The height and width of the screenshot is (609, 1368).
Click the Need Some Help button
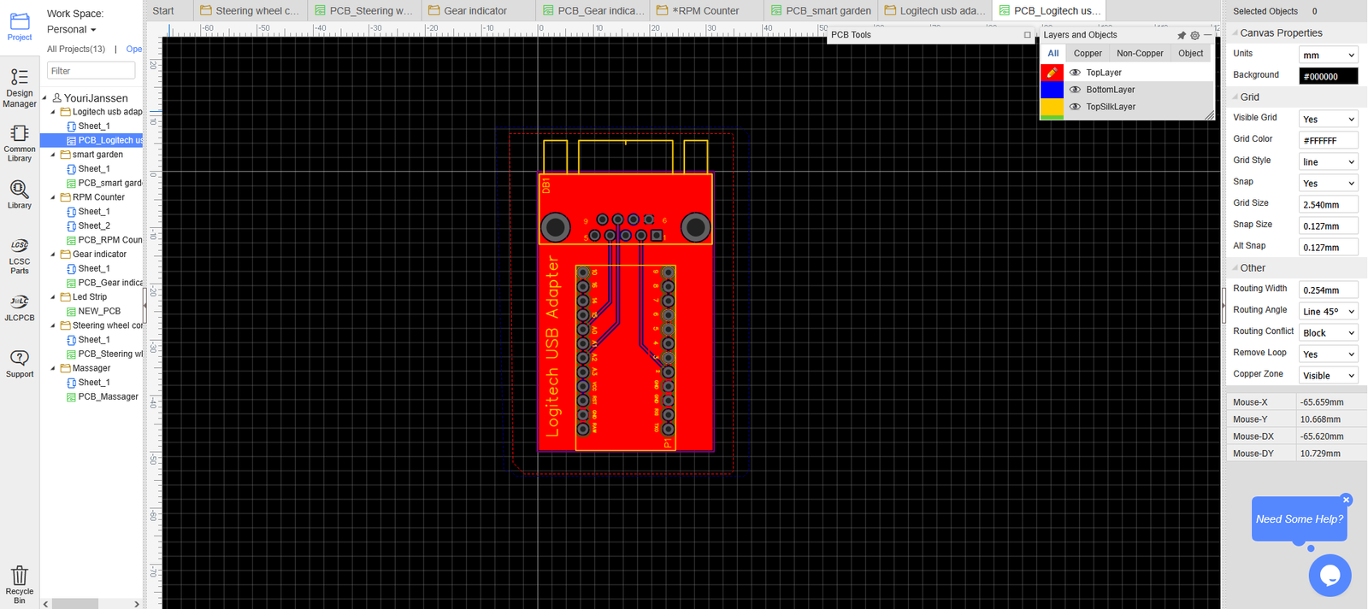click(1299, 518)
